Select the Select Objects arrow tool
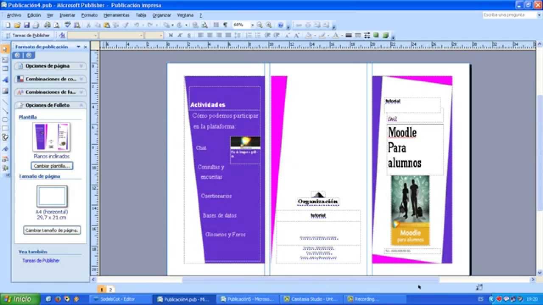 [5, 49]
